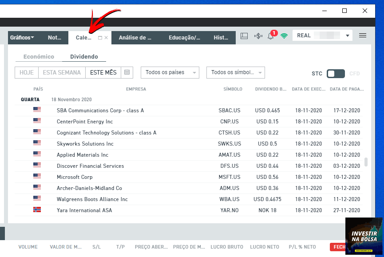384x257 pixels.
Task: Click the US flag beside Microsoft Corp
Action: (x=37, y=176)
